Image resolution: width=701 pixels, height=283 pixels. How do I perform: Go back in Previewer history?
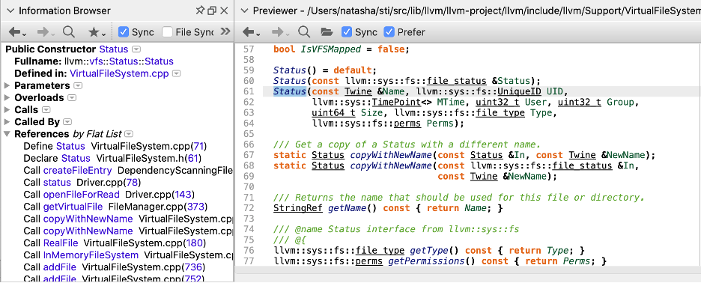(251, 31)
